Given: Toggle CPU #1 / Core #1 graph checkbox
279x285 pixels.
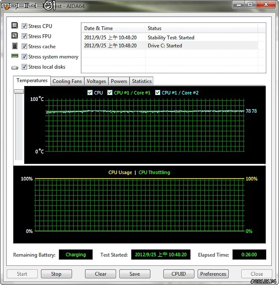Looking at the screenshot, I should (x=110, y=93).
